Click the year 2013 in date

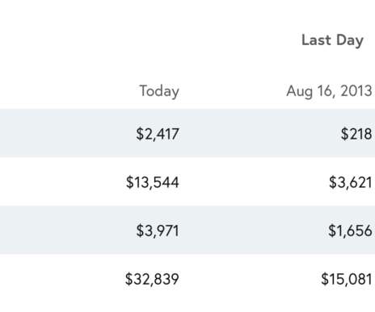(x=356, y=90)
